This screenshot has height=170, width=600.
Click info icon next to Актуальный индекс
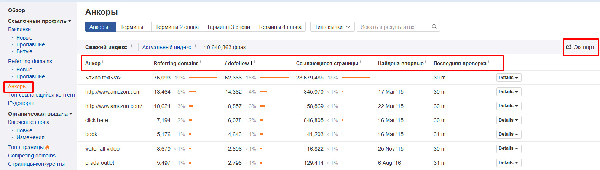[195, 46]
